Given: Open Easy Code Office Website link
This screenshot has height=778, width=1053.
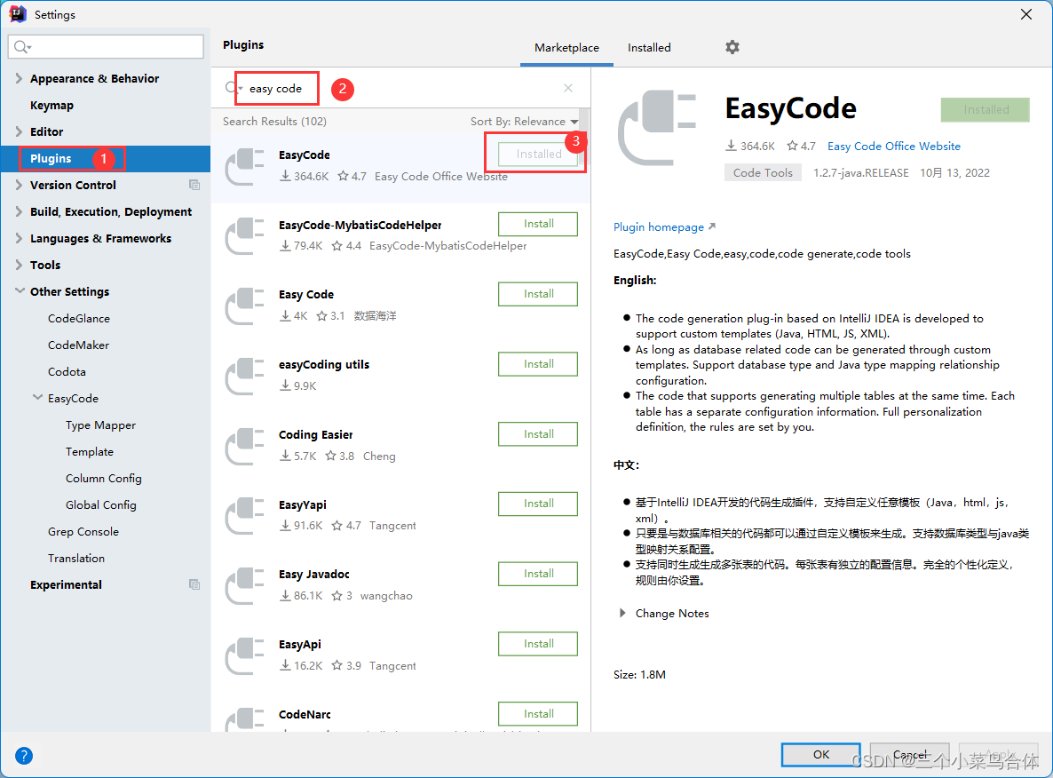Looking at the screenshot, I should point(893,146).
